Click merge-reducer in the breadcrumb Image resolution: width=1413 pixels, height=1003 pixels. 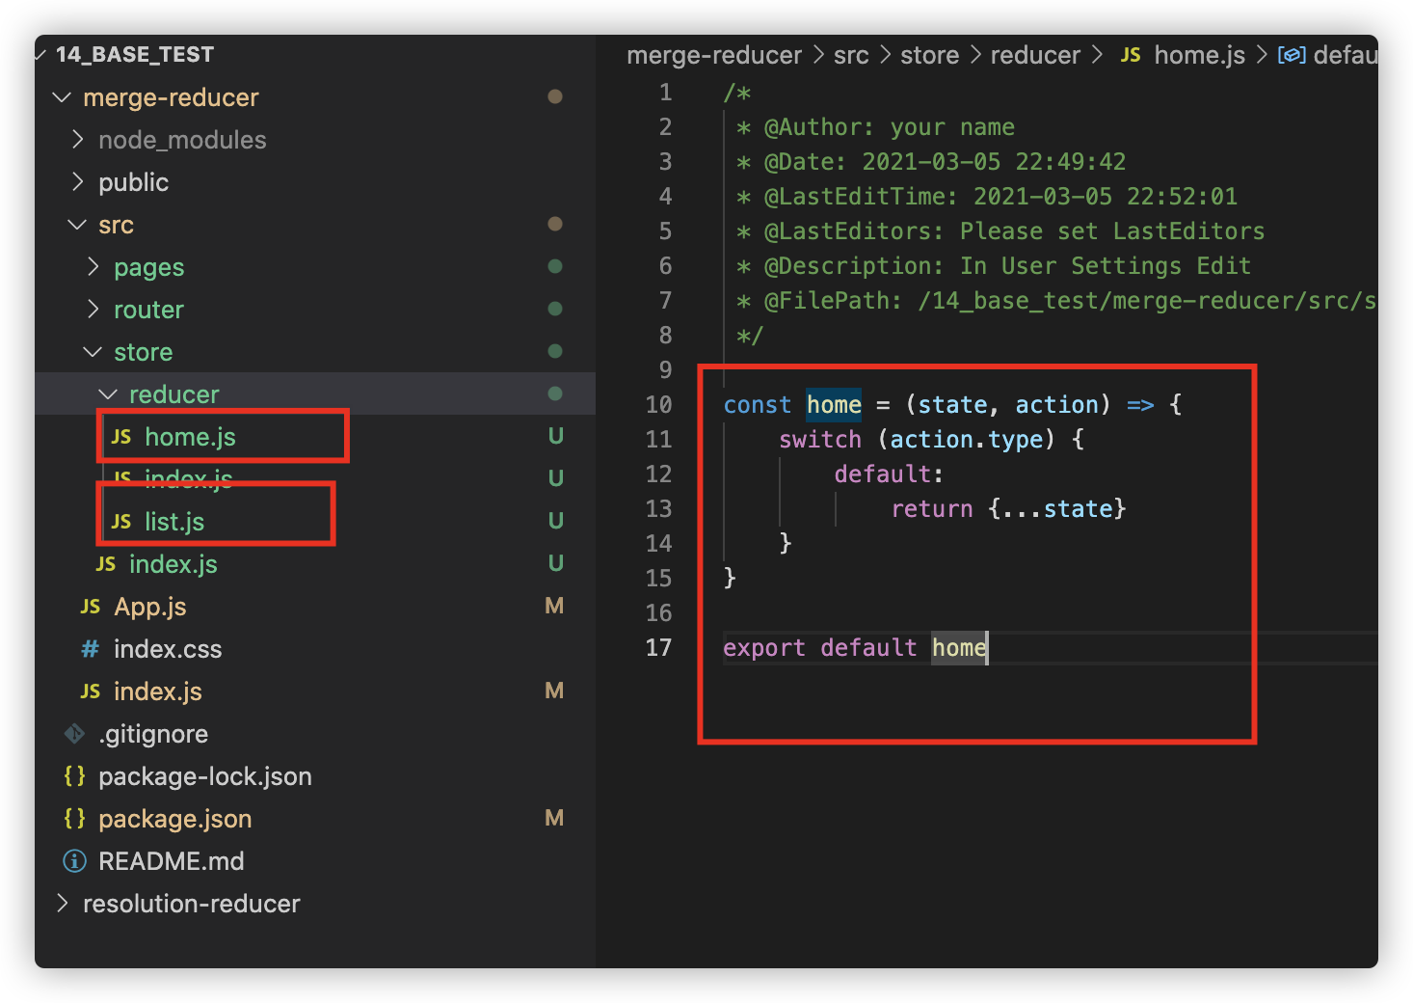(x=714, y=55)
